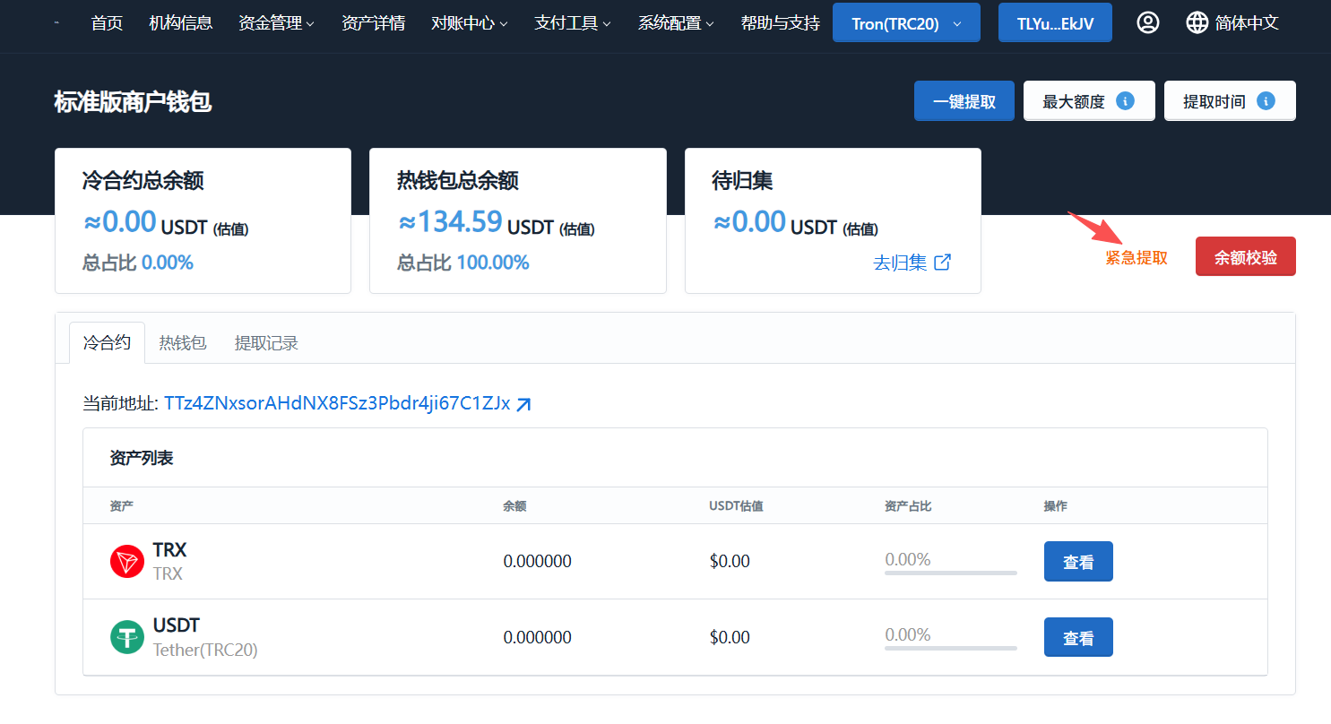
Task: Click the 总占比 100.00% text
Action: [463, 263]
